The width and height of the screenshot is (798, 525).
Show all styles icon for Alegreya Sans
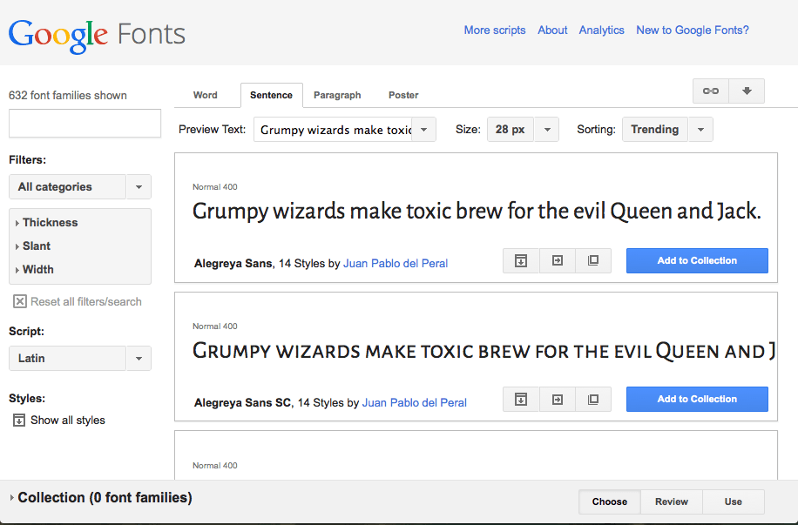pos(521,261)
